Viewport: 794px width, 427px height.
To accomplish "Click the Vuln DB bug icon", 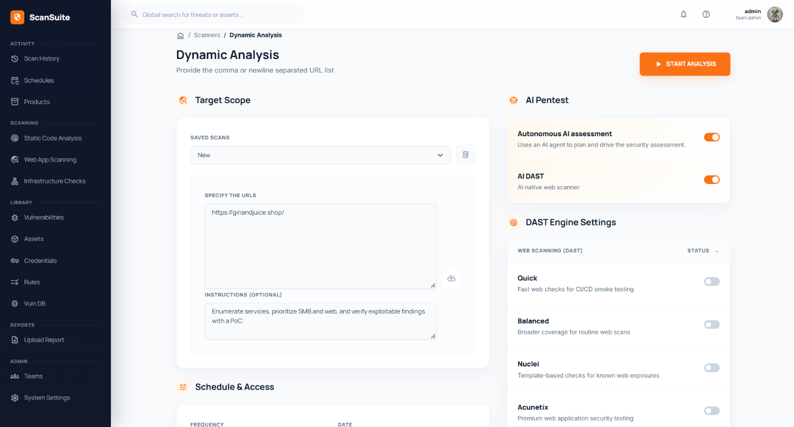I will [15, 304].
